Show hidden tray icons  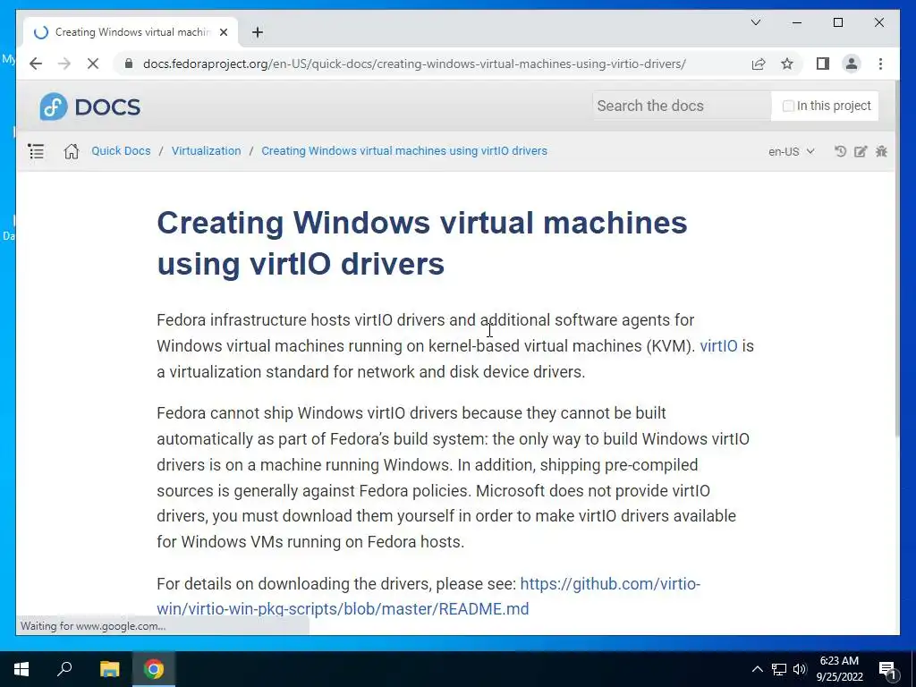tap(757, 669)
